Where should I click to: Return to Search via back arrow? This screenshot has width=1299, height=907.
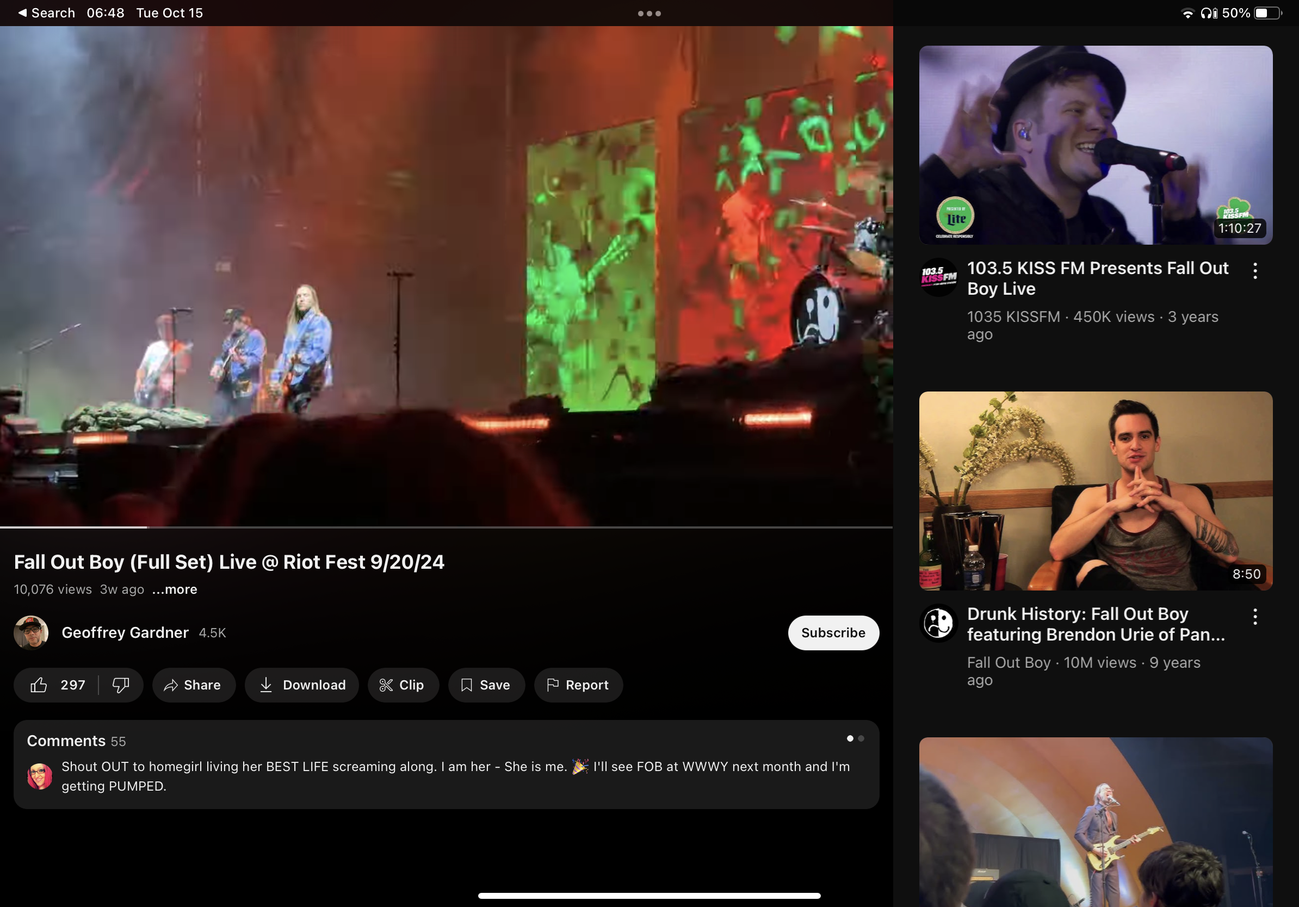click(x=46, y=13)
